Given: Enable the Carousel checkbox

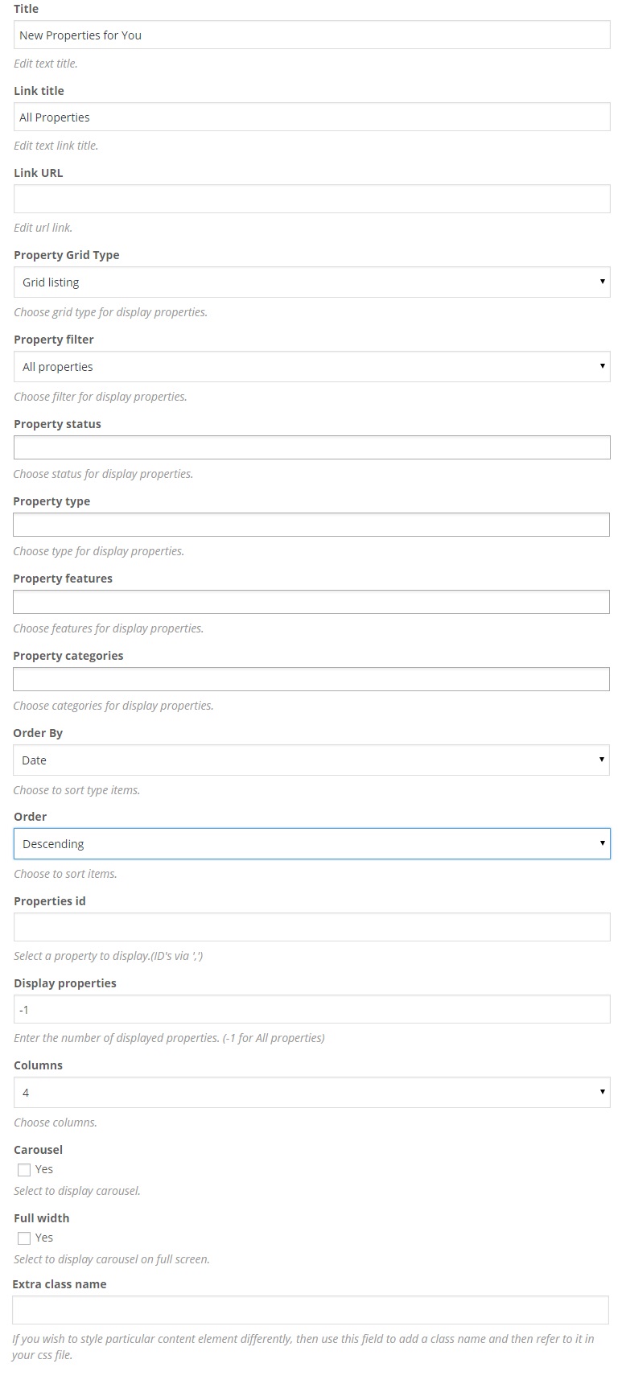Looking at the screenshot, I should click(x=24, y=1170).
